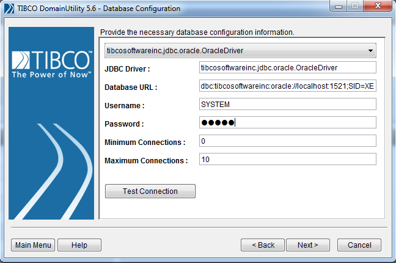Viewport: 396px width, 263px height.
Task: Click the 'JDBC Driver :' label
Action: [127, 69]
